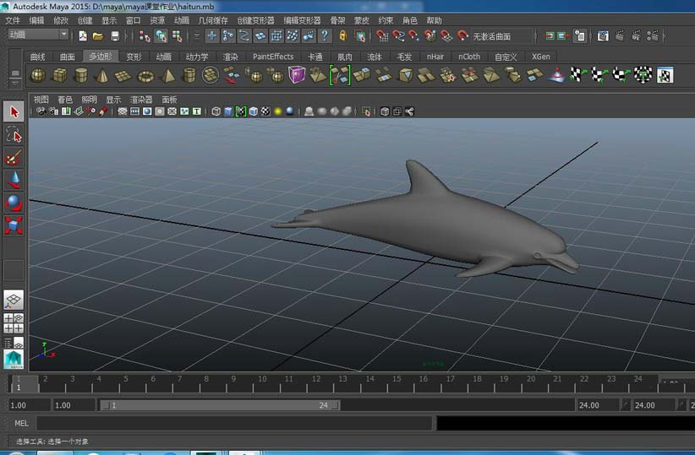The height and width of the screenshot is (455, 695).
Task: Click the MEL script language button
Action: 20,423
